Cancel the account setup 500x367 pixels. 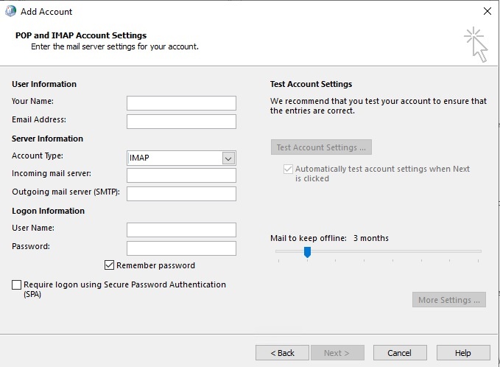(x=400, y=353)
